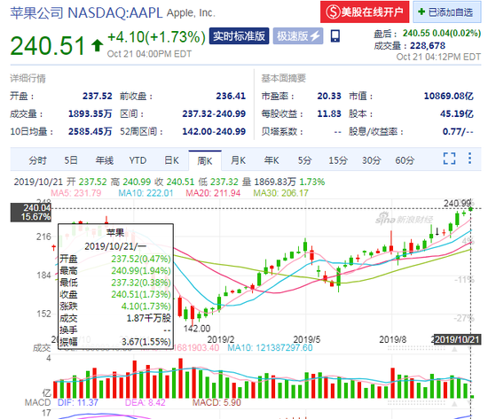Click the MA30: 206.17 indicator label
The height and width of the screenshot is (419, 488).
click(280, 193)
